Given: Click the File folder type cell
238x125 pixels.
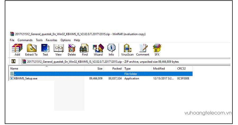Looking at the screenshot, I should coord(131,74).
